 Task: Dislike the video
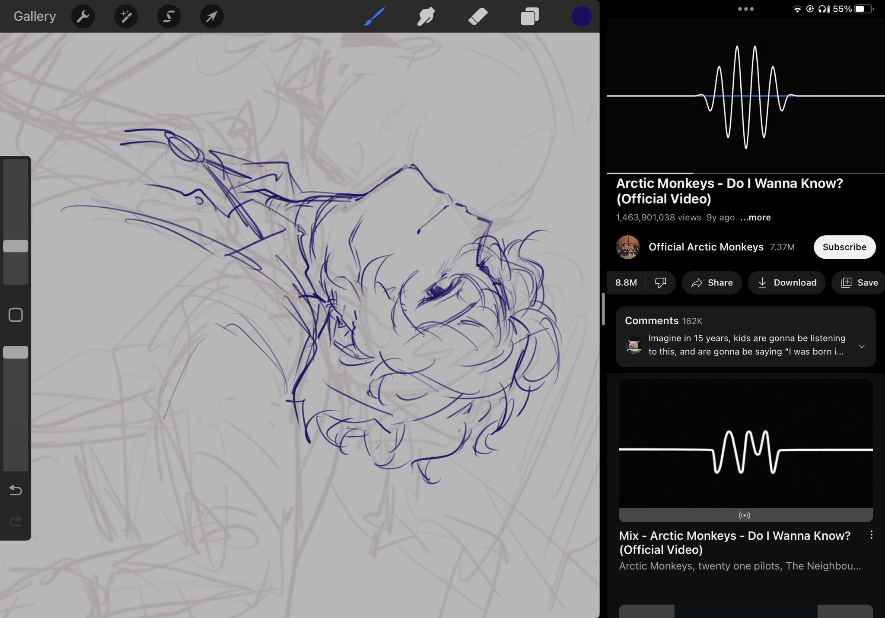(660, 282)
